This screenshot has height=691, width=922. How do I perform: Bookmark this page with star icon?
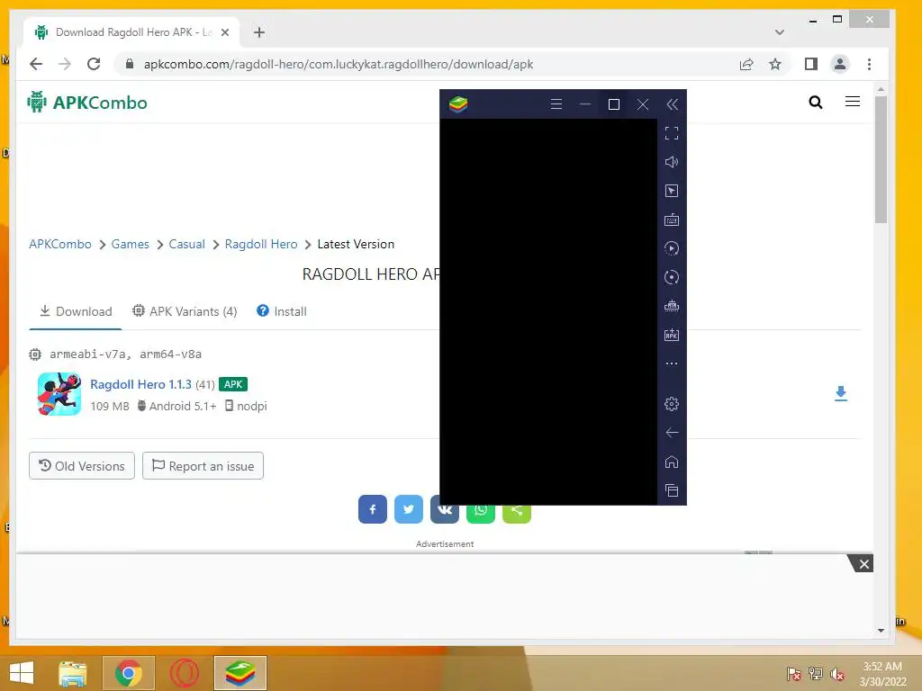[775, 64]
